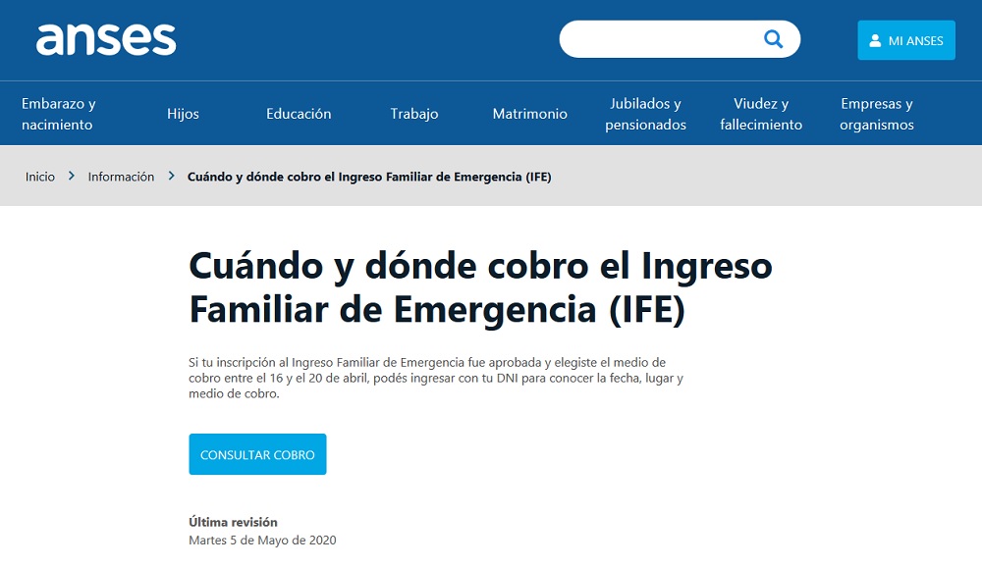Viewport: 982px width, 567px height.
Task: Select Jubilados y pensionados
Action: tap(645, 114)
